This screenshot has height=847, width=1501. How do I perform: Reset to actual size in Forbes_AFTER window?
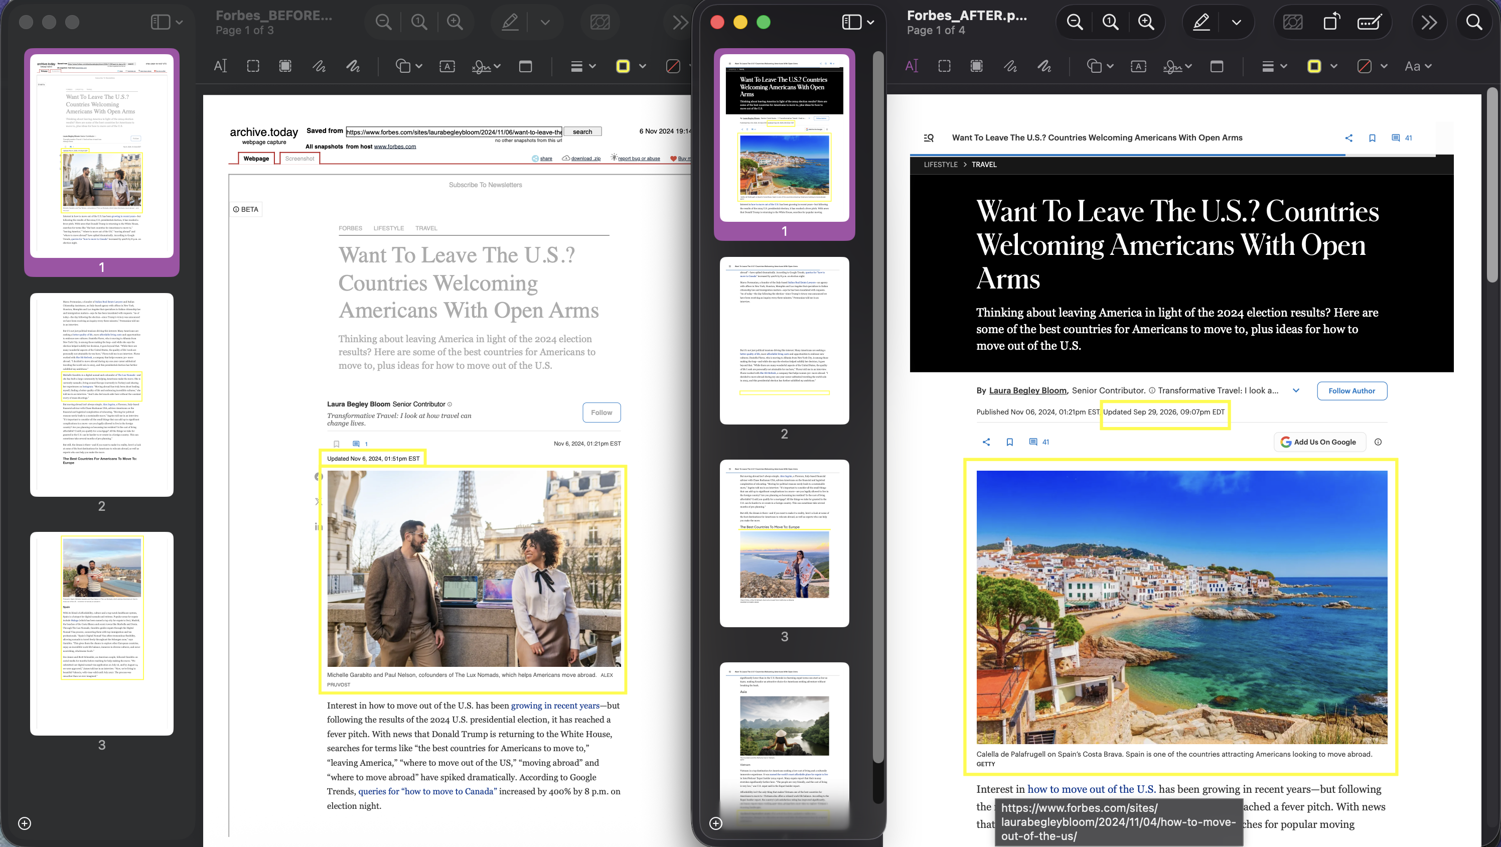1111,22
